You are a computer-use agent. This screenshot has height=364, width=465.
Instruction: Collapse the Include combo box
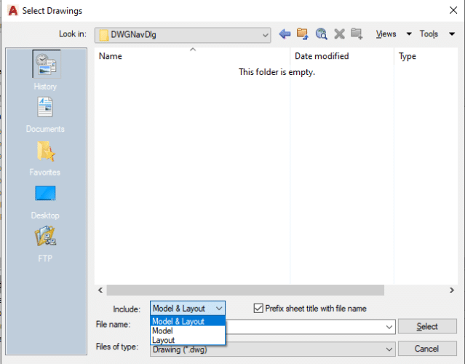(x=219, y=309)
